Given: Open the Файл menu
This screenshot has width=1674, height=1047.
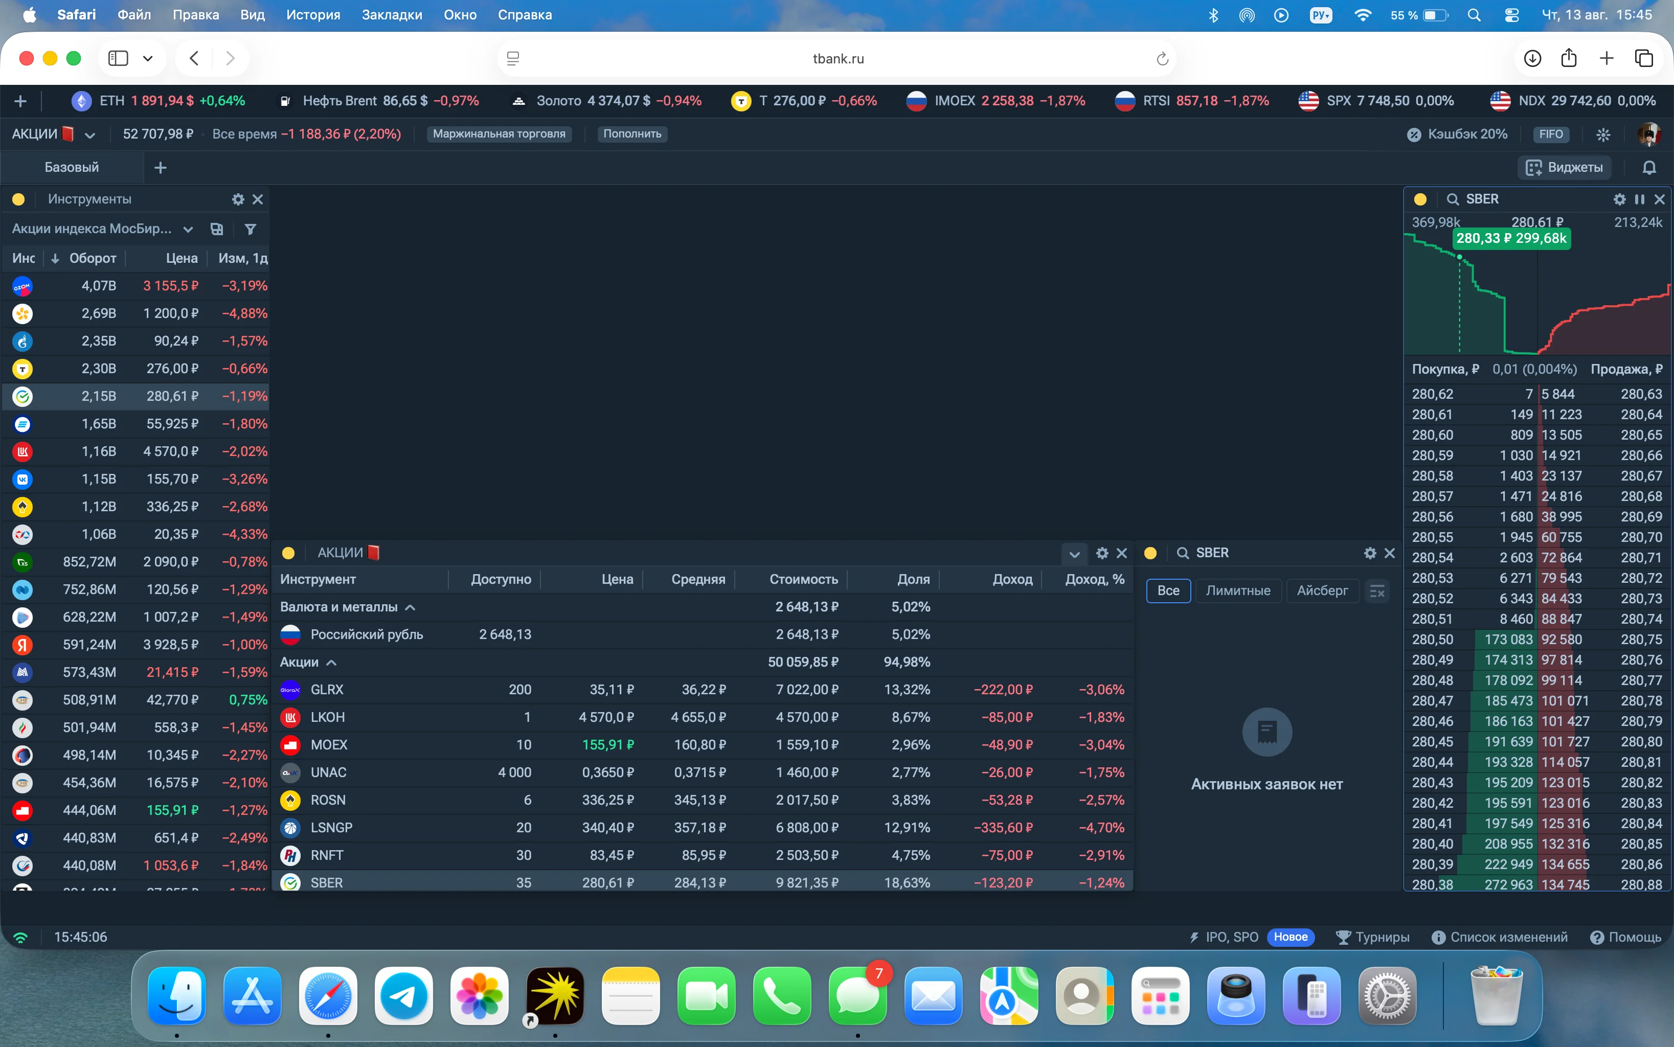Looking at the screenshot, I should point(134,14).
